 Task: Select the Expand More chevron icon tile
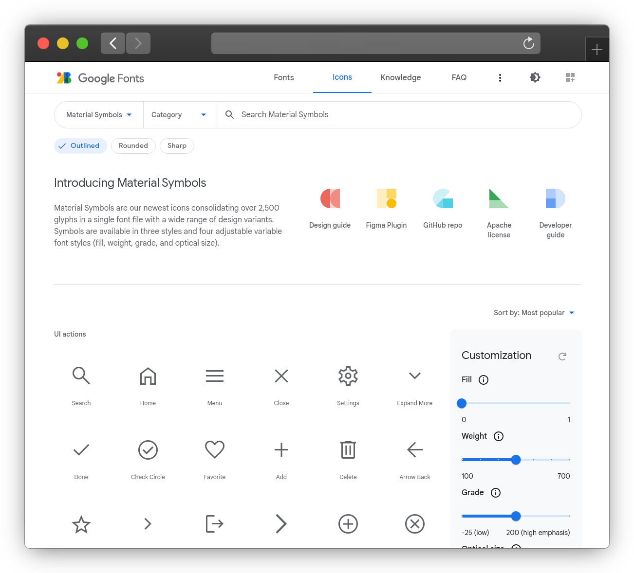[415, 385]
